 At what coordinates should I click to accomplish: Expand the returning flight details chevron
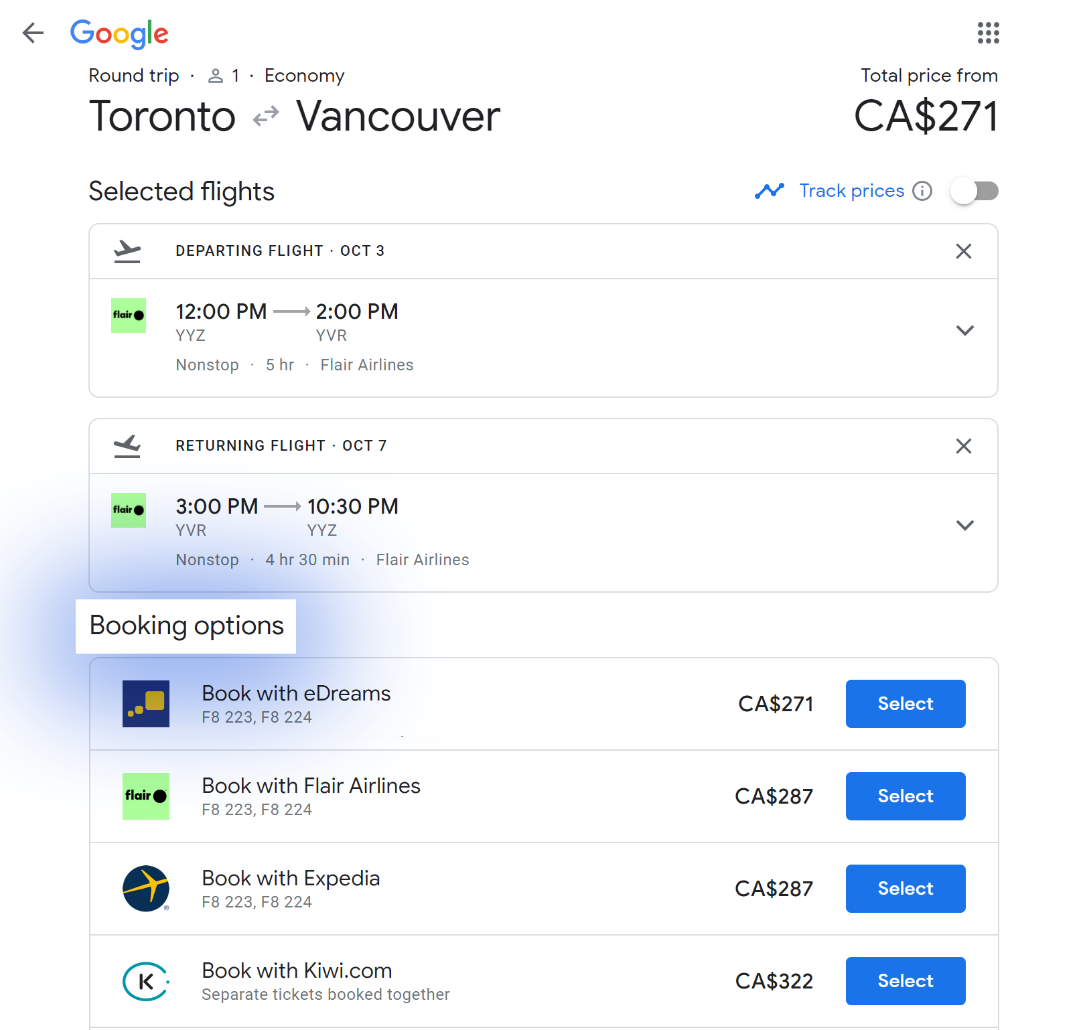(964, 525)
